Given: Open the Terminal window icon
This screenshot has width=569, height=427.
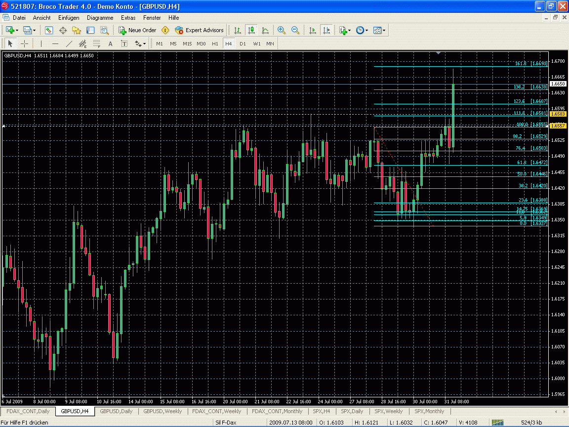Looking at the screenshot, I should coord(90,31).
